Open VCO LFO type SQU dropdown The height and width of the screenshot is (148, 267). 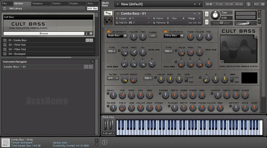(168, 51)
